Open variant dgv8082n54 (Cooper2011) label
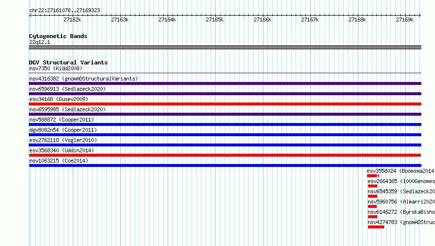Image resolution: width=435 pixels, height=246 pixels. pos(63,130)
